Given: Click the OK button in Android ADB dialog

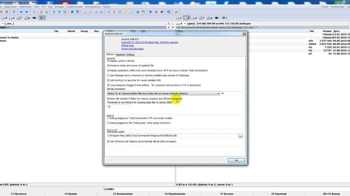Looking at the screenshot, I should click(x=236, y=160).
